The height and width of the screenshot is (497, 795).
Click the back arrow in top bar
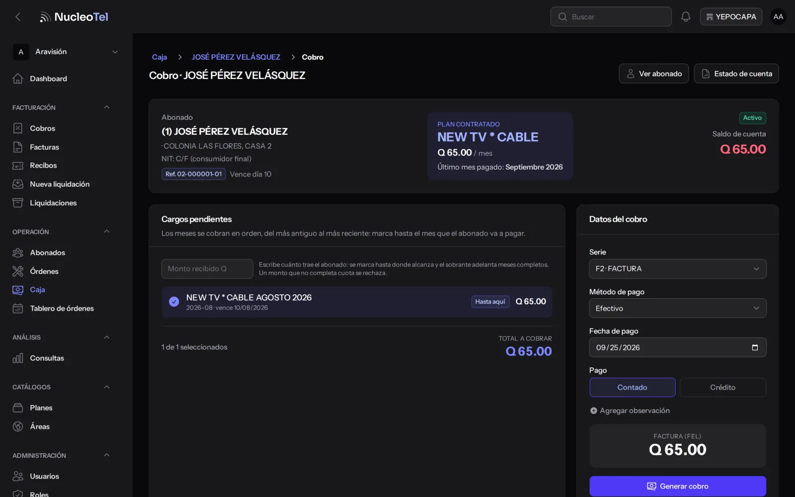(18, 17)
